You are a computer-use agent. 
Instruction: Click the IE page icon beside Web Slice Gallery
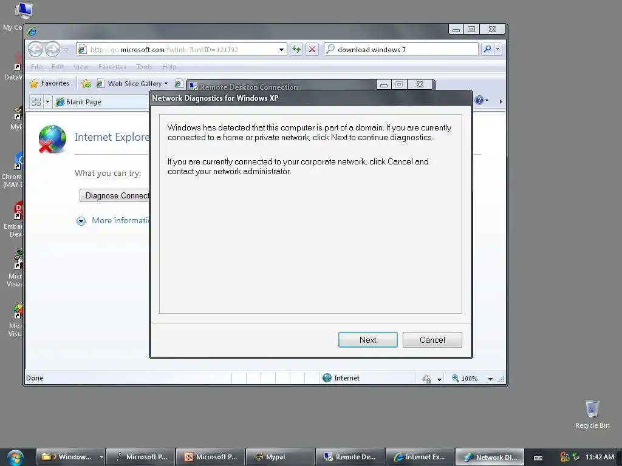tap(179, 83)
